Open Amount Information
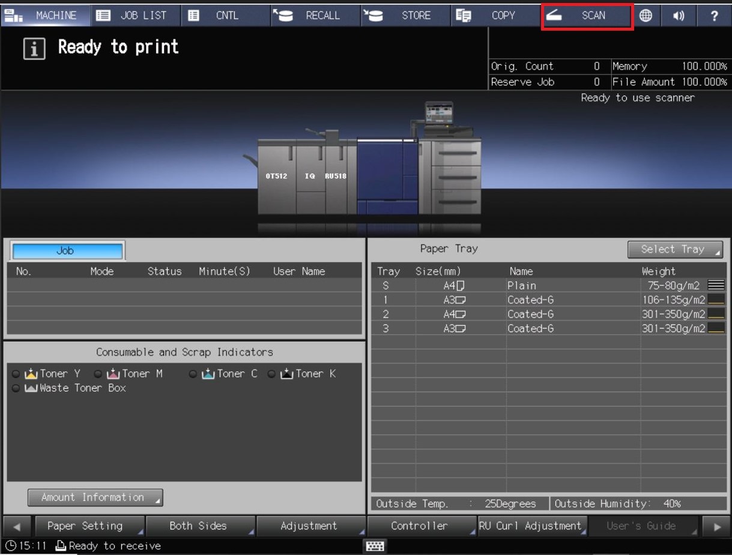732x555 pixels. coord(94,497)
